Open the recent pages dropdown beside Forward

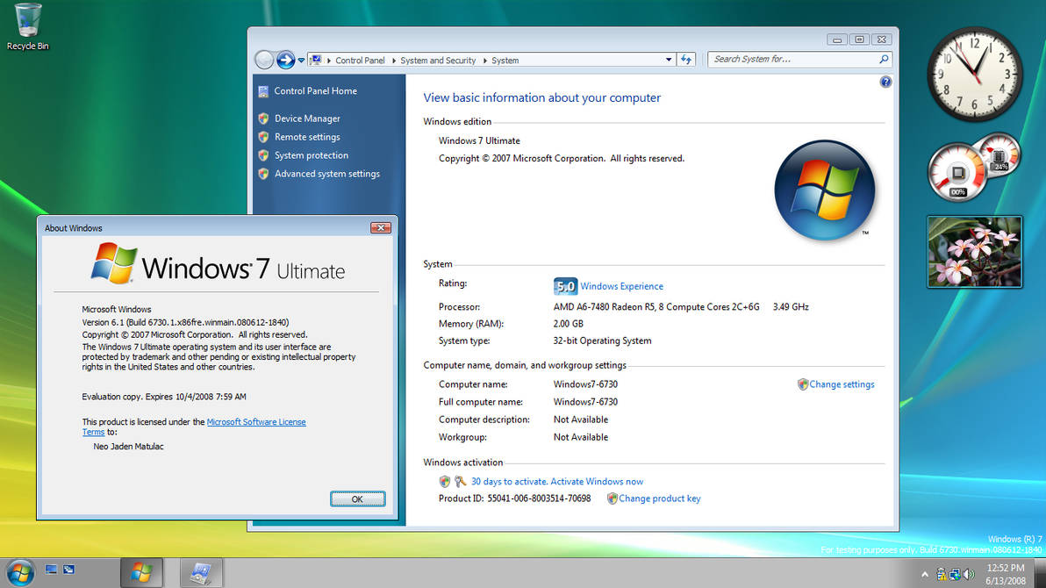tap(302, 60)
